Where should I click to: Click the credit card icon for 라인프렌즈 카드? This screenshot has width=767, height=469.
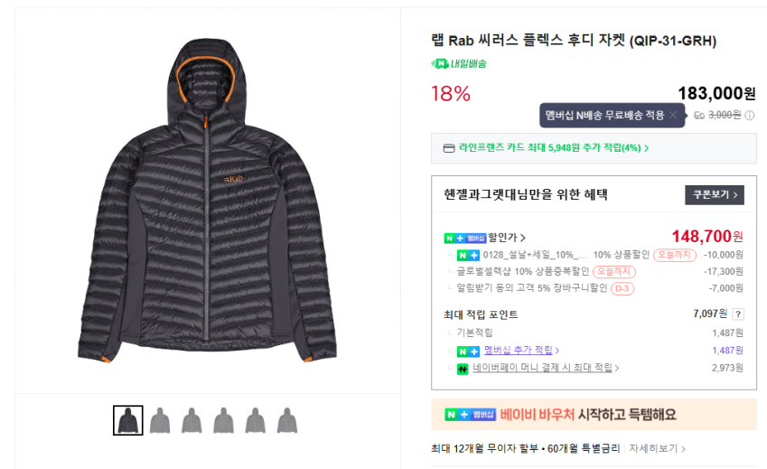click(x=449, y=148)
